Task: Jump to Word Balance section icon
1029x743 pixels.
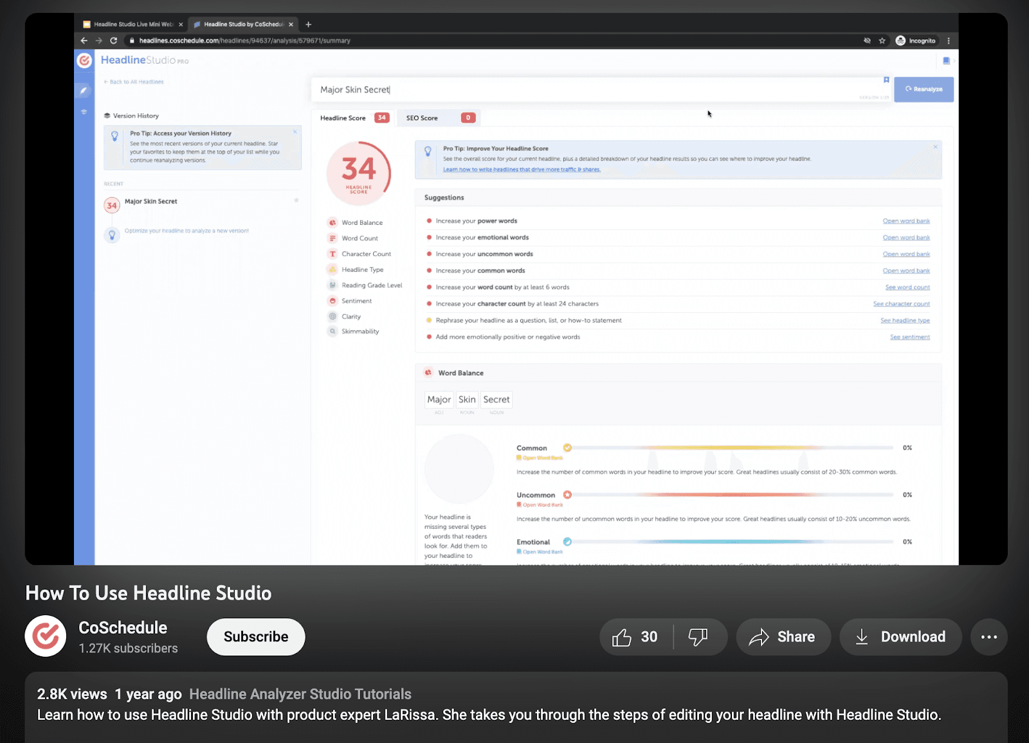Action: pos(332,222)
